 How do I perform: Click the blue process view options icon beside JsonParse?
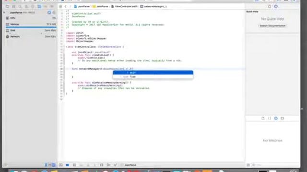(49, 12)
